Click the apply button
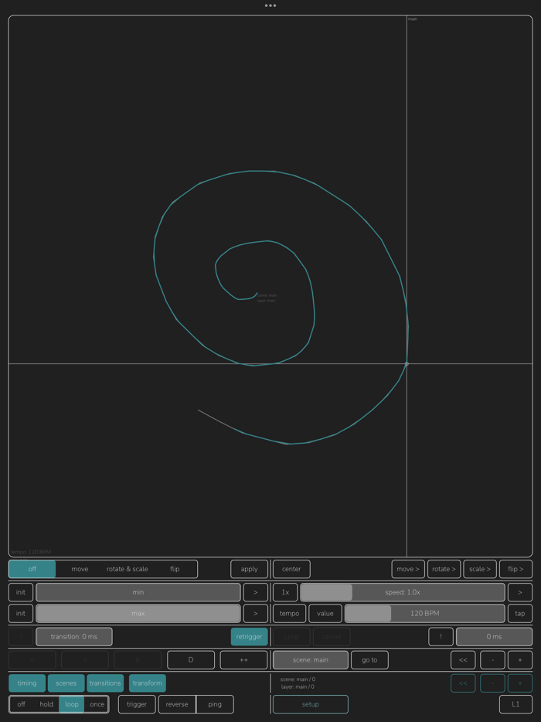This screenshot has height=722, width=541. (x=249, y=569)
